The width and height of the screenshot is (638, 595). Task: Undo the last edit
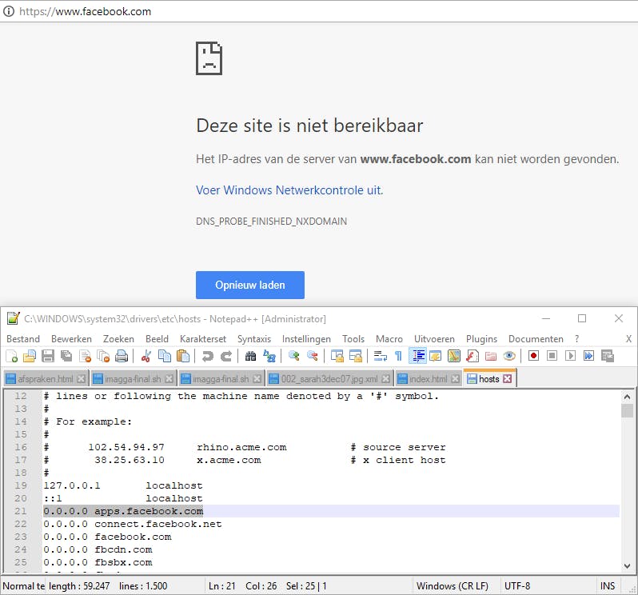click(208, 356)
